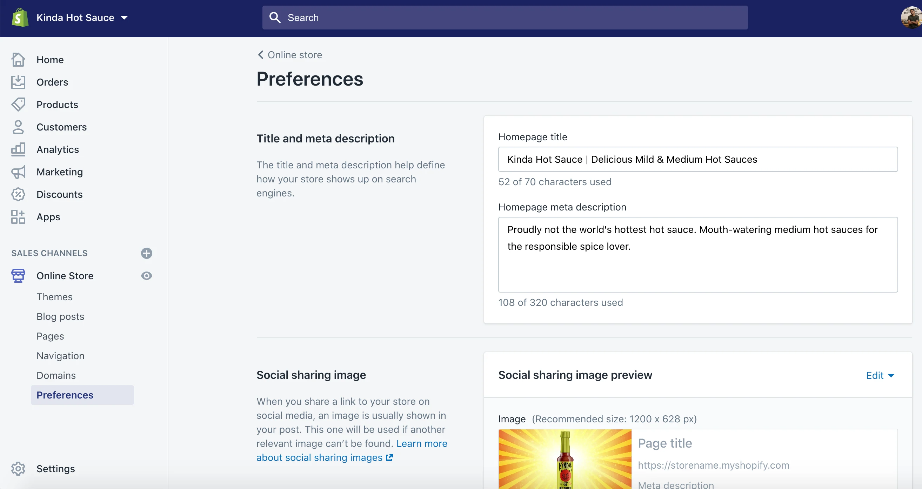Expand the Kinda Hot Sauce store dropdown
This screenshot has width=922, height=489.
point(124,18)
